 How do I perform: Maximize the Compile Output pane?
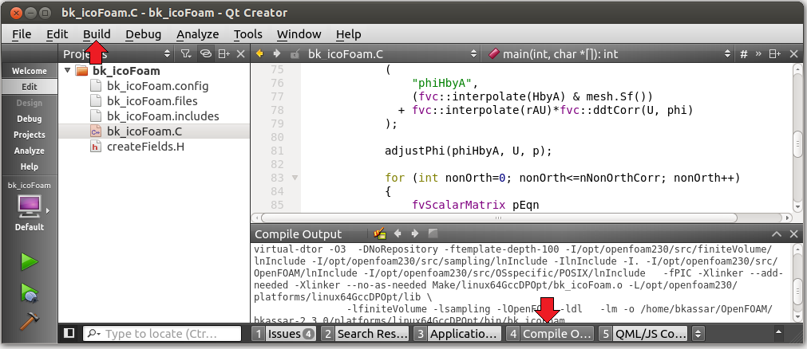[777, 234]
